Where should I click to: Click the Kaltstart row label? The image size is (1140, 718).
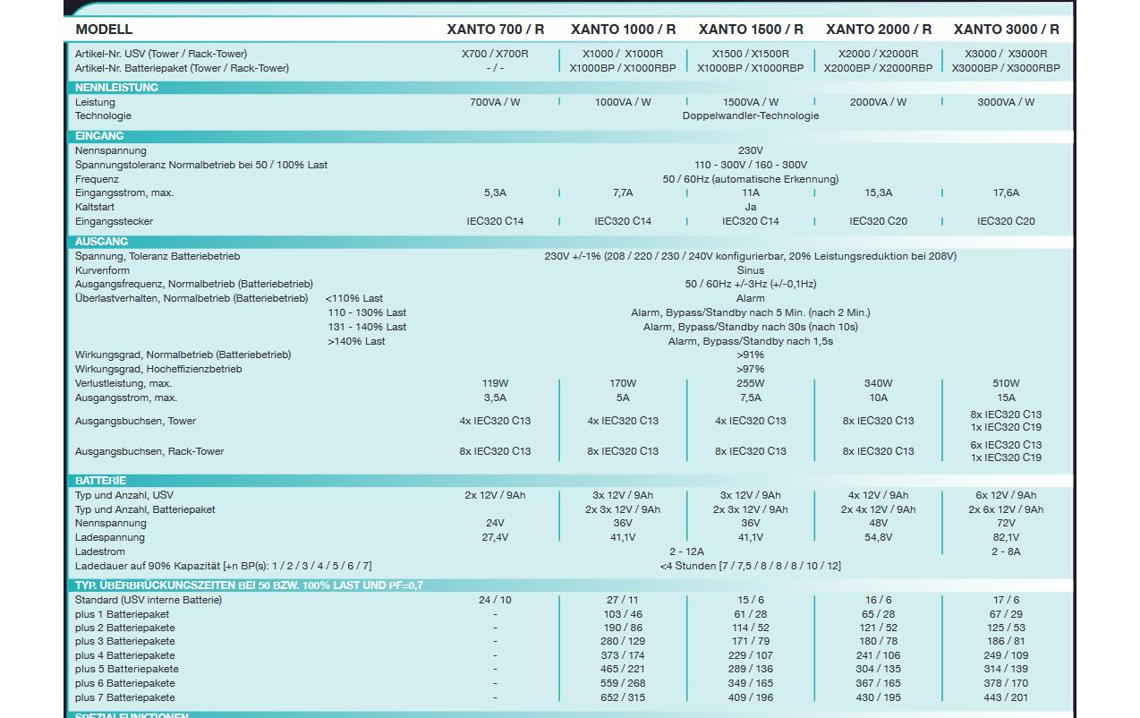pyautogui.click(x=95, y=207)
